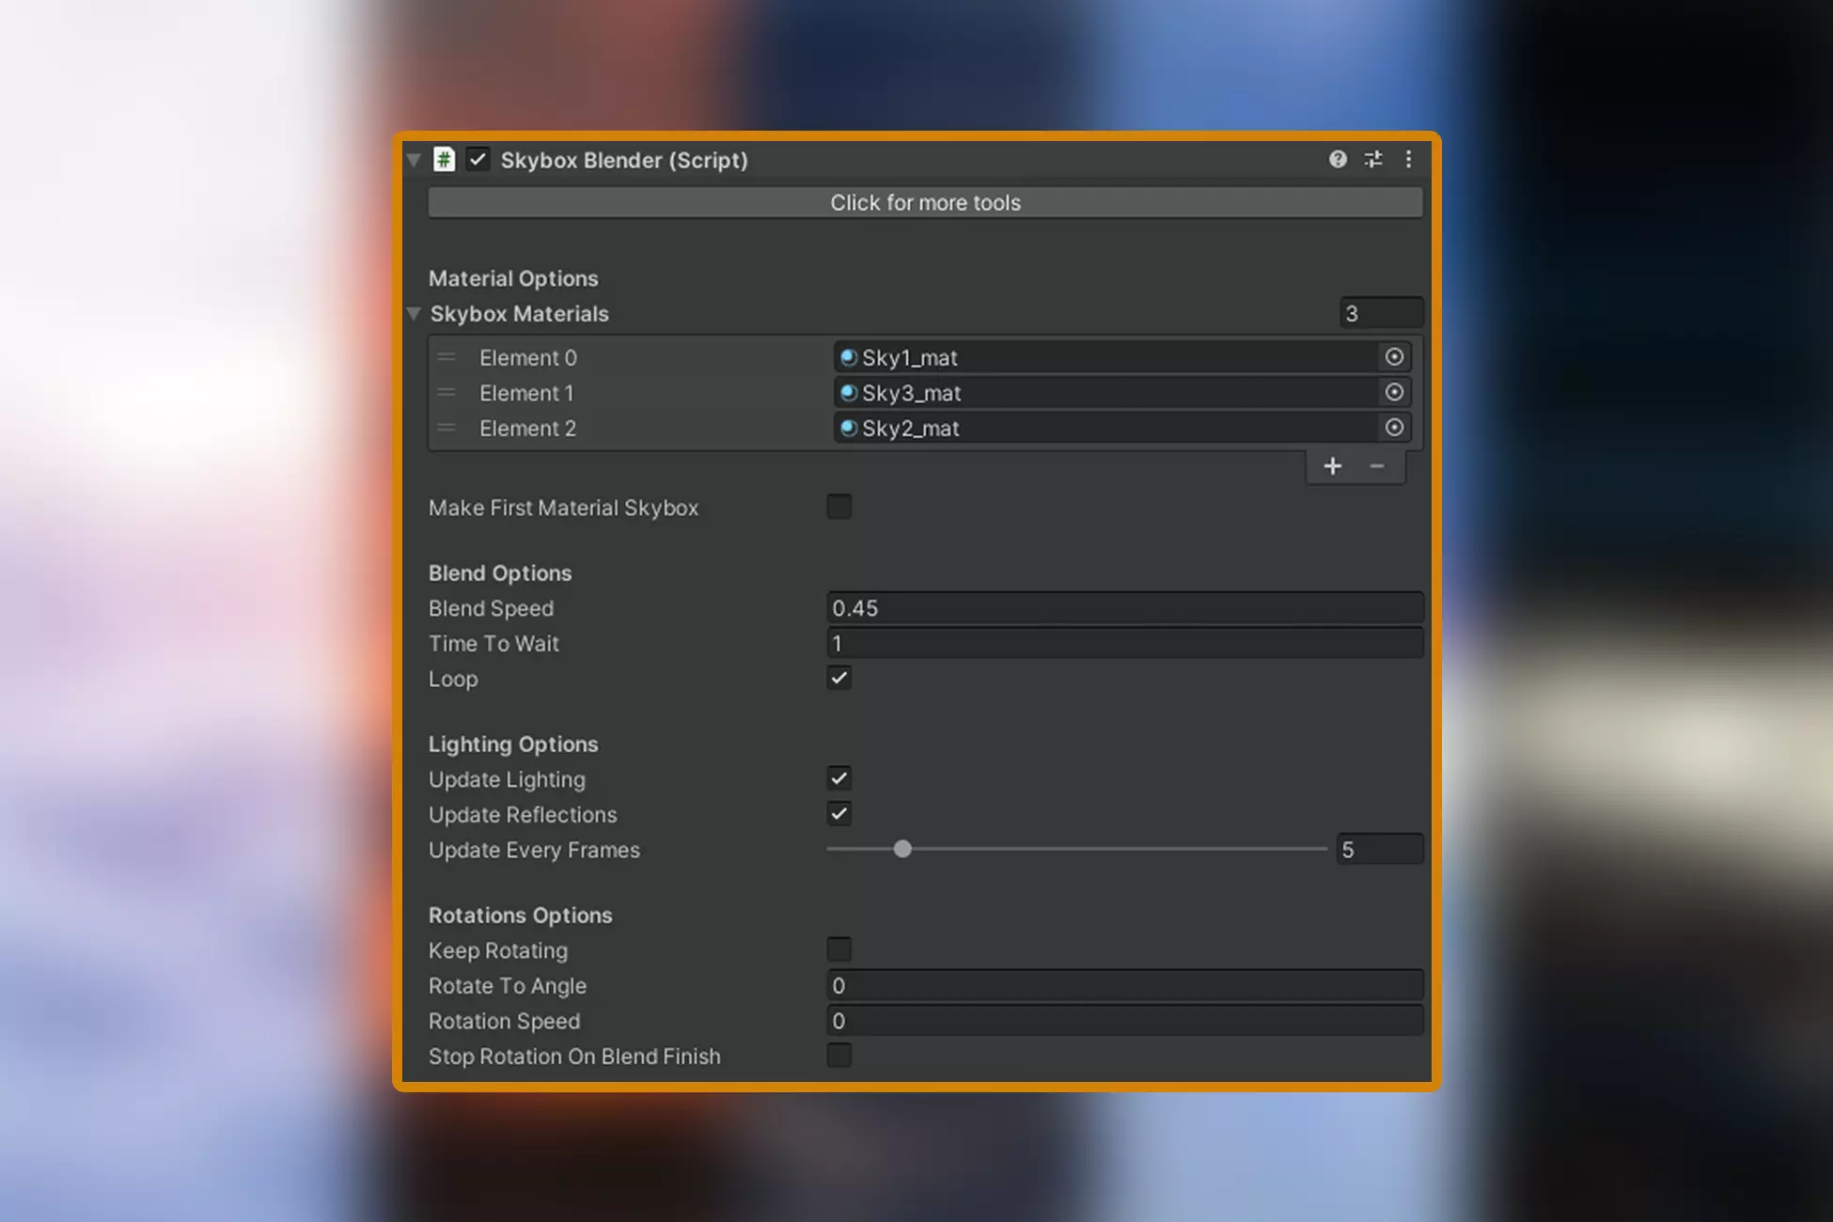
Task: Click the Blend Speed input field
Action: (1125, 608)
